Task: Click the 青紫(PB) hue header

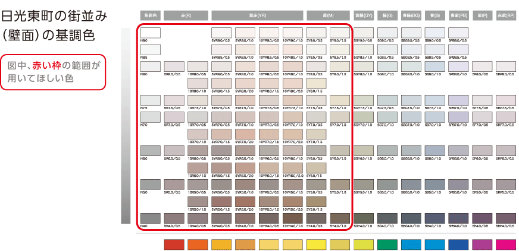Action: (x=458, y=15)
